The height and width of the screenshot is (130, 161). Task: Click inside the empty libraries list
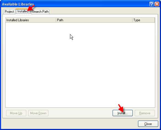(x=80, y=65)
